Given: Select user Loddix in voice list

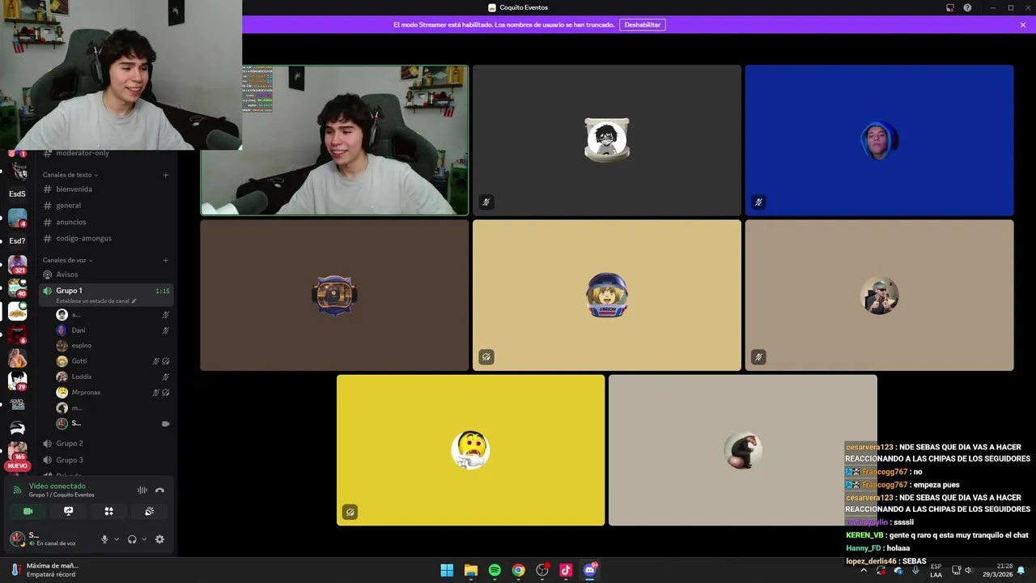Looking at the screenshot, I should [112, 377].
